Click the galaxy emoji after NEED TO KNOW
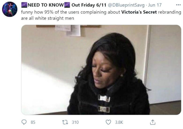This screenshot has height=129, width=183. 67,5
